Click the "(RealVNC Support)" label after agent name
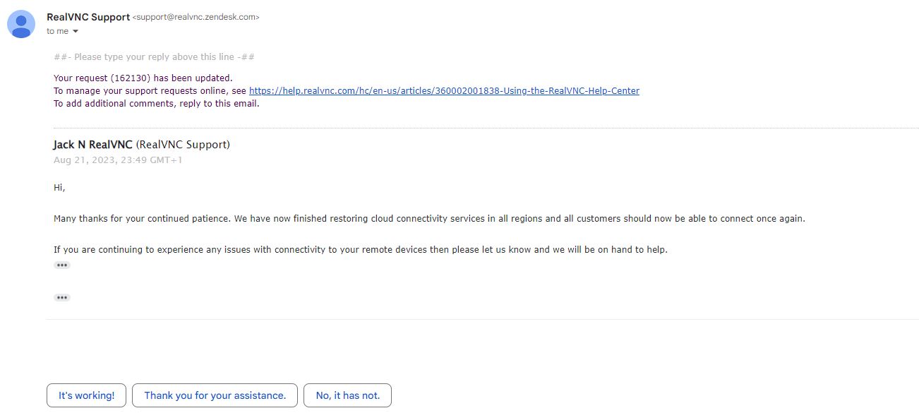 (183, 145)
